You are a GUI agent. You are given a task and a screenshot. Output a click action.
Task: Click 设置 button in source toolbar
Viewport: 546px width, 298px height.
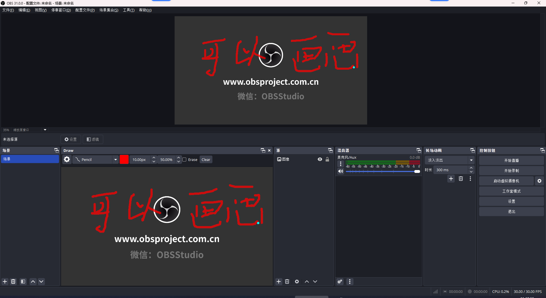[71, 139]
